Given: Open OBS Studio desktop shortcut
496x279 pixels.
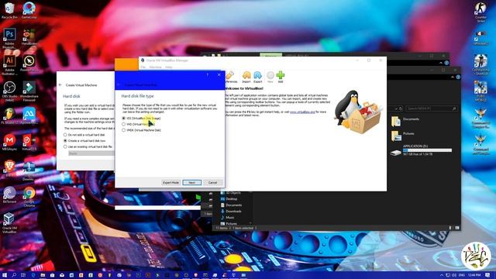Looking at the screenshot, I should click(9, 91).
